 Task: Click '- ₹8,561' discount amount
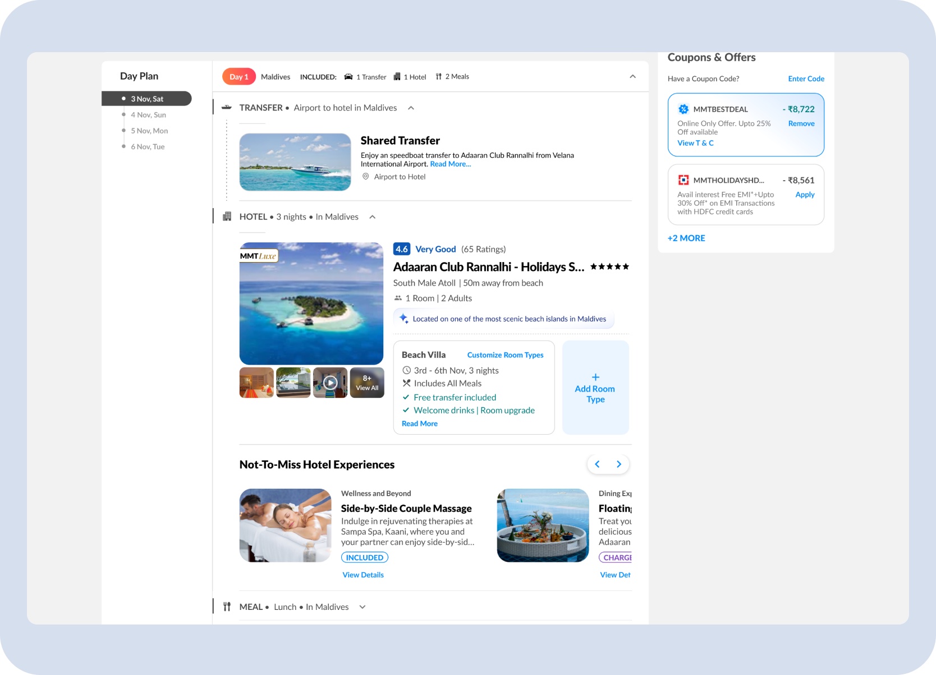[x=799, y=180]
